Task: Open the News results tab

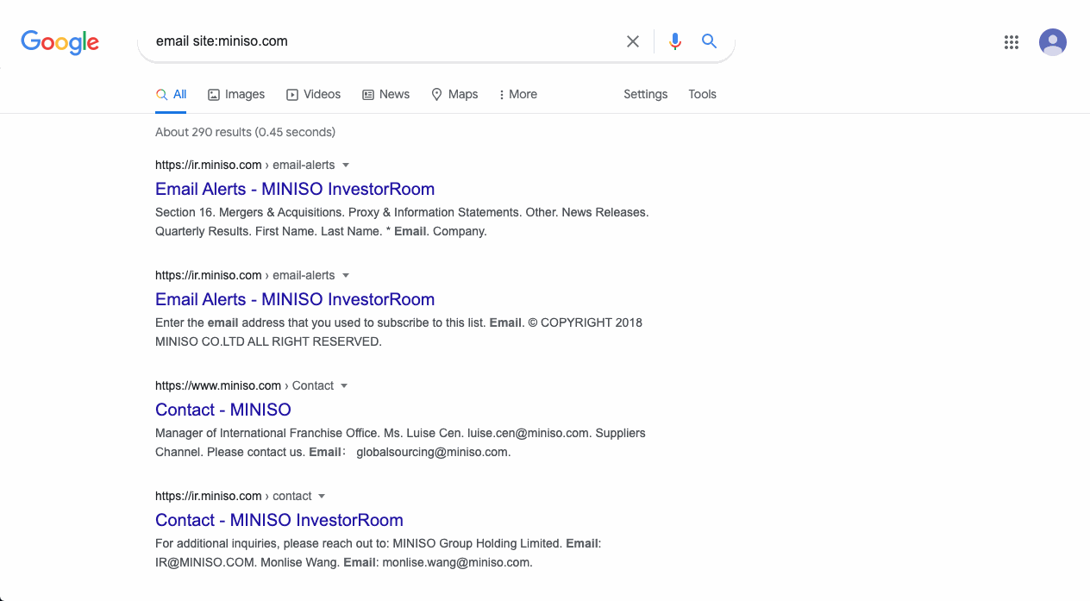Action: 385,95
